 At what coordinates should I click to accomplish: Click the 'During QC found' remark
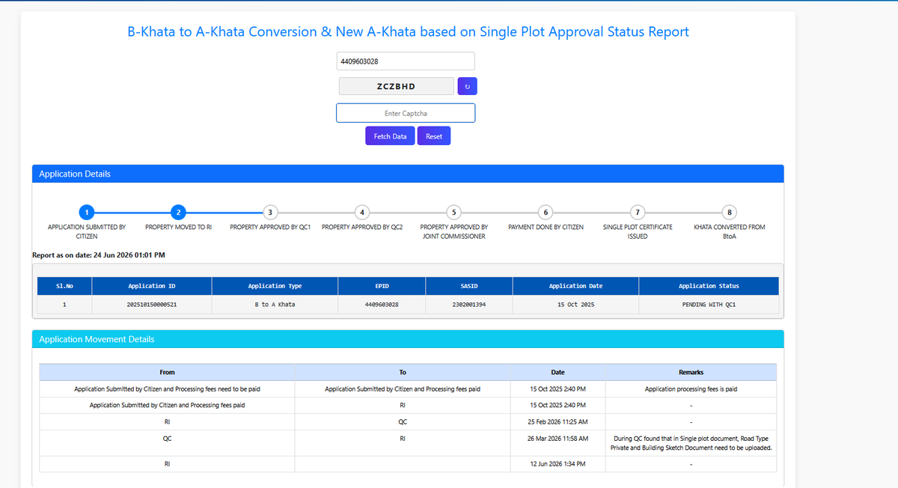(x=691, y=443)
